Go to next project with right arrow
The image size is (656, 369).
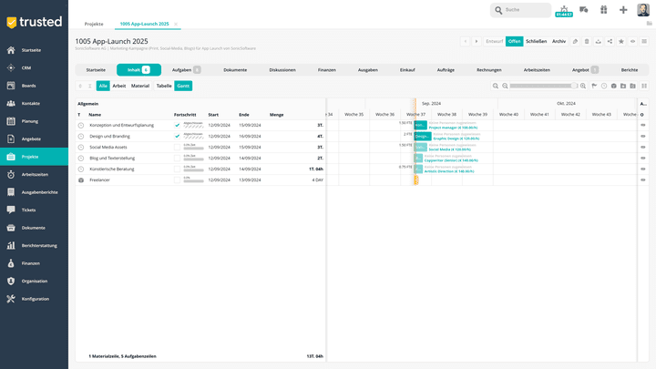(477, 41)
